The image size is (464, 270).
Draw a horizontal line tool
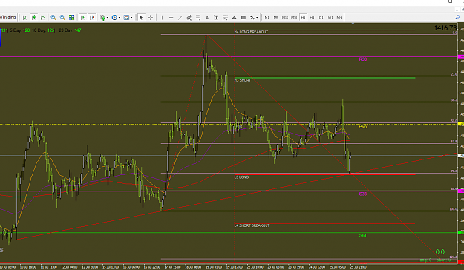point(171,18)
